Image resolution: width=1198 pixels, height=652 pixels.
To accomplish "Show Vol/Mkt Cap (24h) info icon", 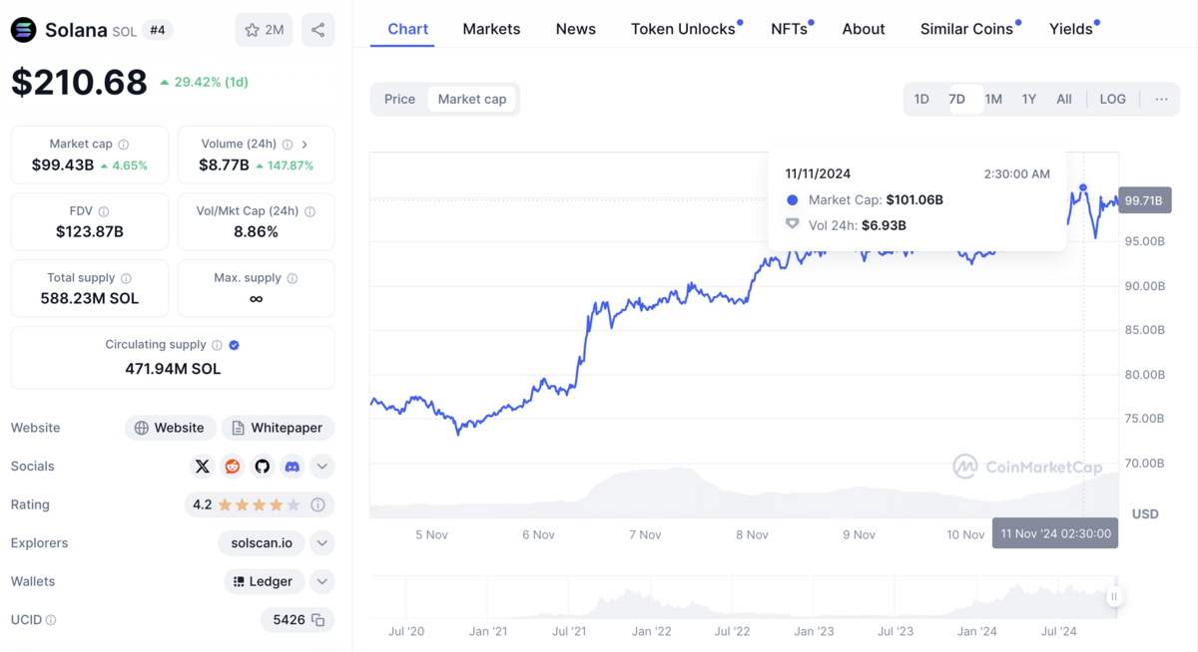I will point(309,211).
